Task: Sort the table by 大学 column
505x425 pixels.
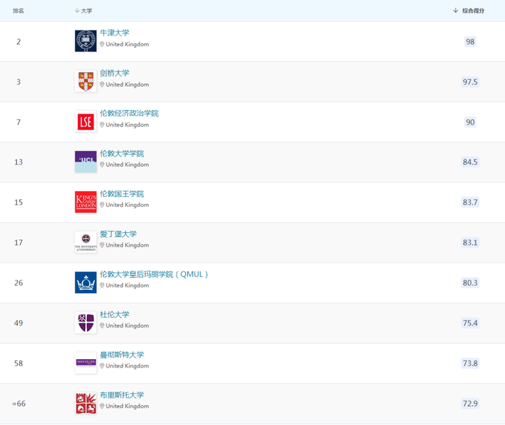Action: click(83, 11)
